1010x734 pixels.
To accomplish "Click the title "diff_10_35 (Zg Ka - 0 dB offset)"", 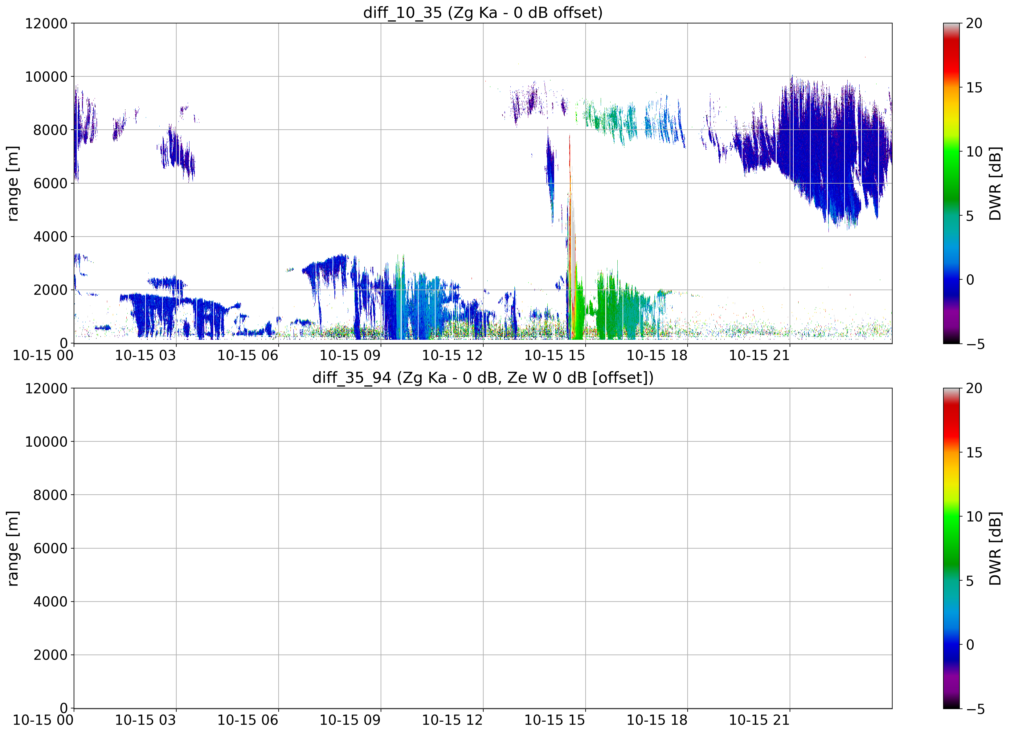I will 483,12.
